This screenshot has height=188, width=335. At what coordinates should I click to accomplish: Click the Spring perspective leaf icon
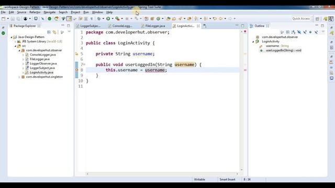[x=325, y=19]
